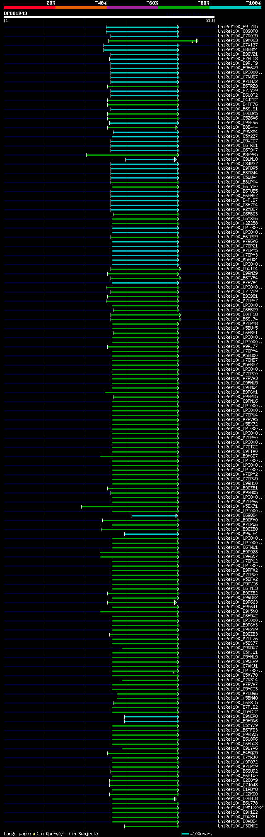Viewport: 265px width, 837px height.
Task: Select label UniRef100_Q9M122-2
Action: (240, 808)
